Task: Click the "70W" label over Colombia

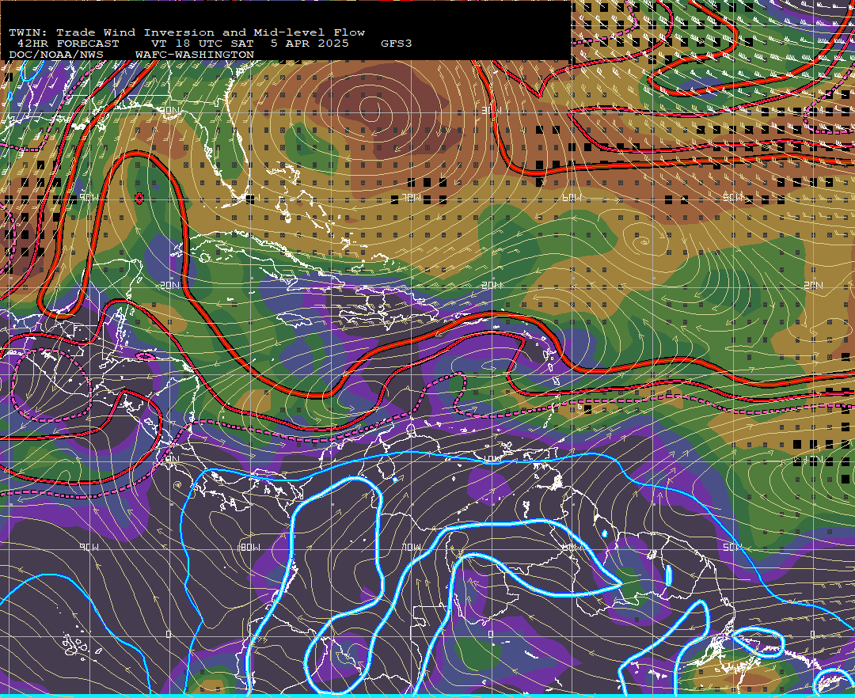Action: (412, 547)
